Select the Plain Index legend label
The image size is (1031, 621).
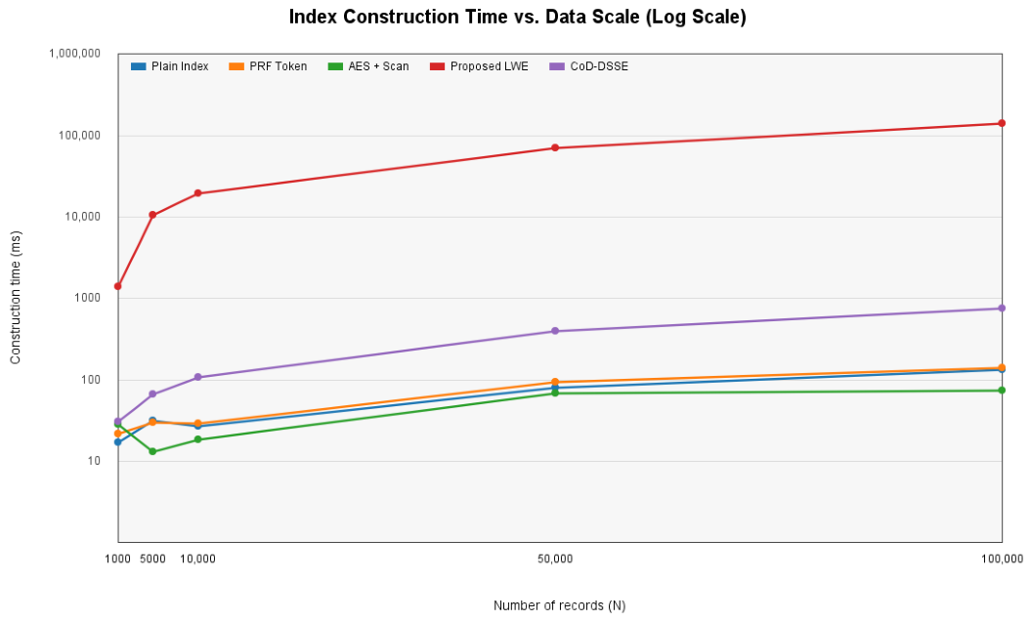coord(180,66)
